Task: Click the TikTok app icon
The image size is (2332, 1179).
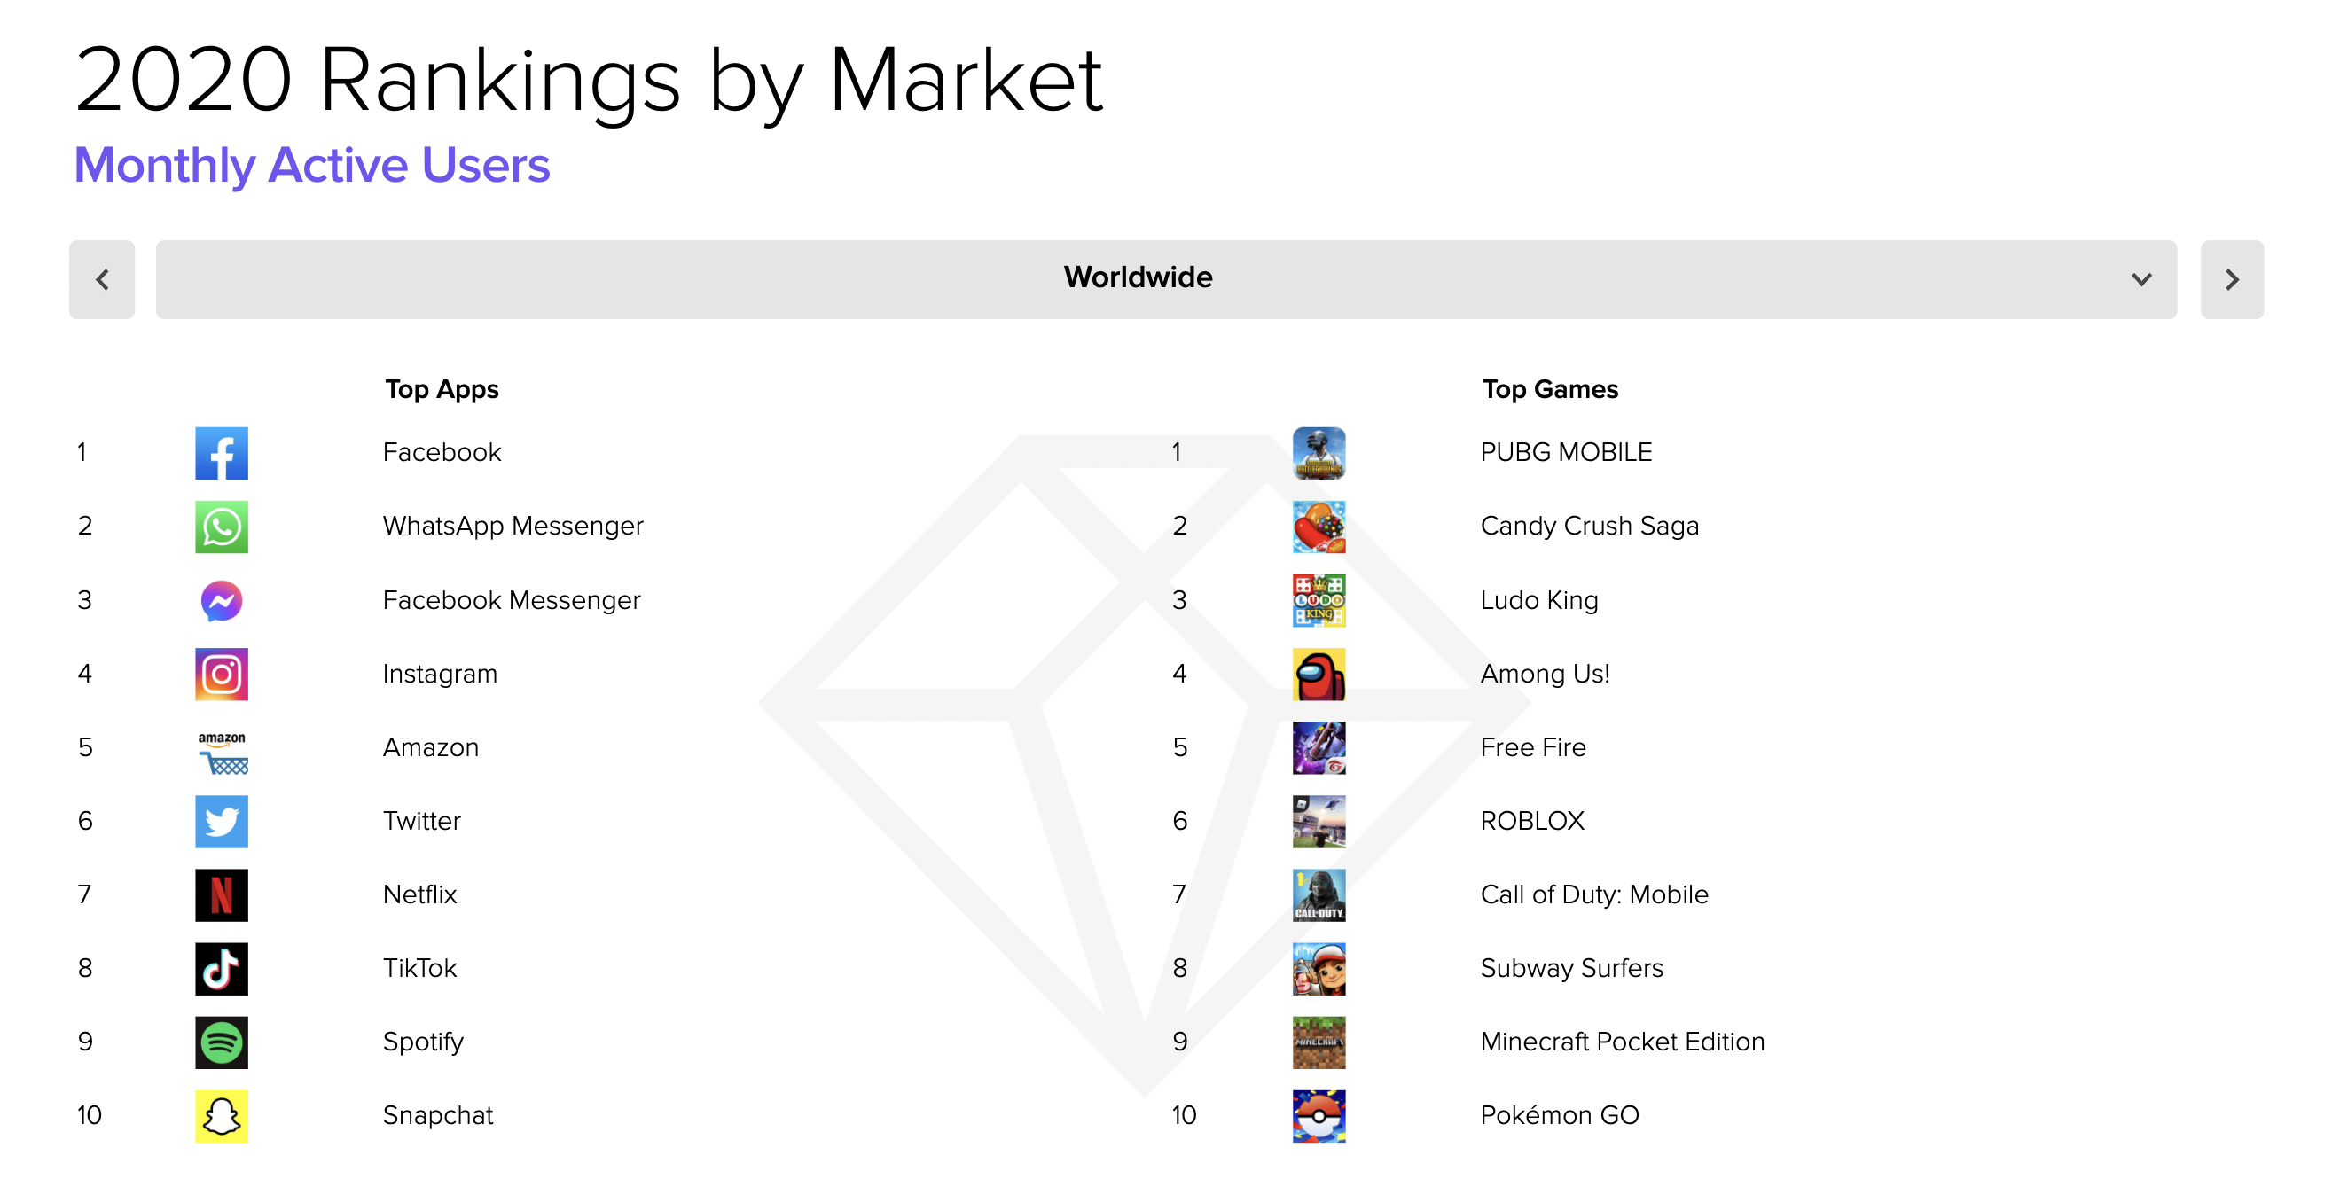Action: pyautogui.click(x=221, y=968)
